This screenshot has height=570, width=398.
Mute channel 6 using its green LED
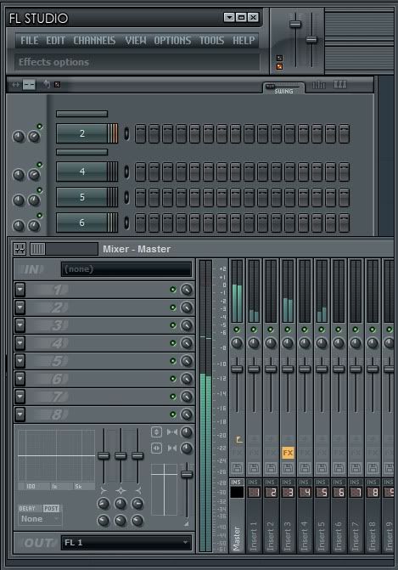40,216
